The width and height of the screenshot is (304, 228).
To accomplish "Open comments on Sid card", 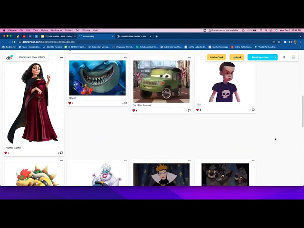I will click(x=253, y=110).
